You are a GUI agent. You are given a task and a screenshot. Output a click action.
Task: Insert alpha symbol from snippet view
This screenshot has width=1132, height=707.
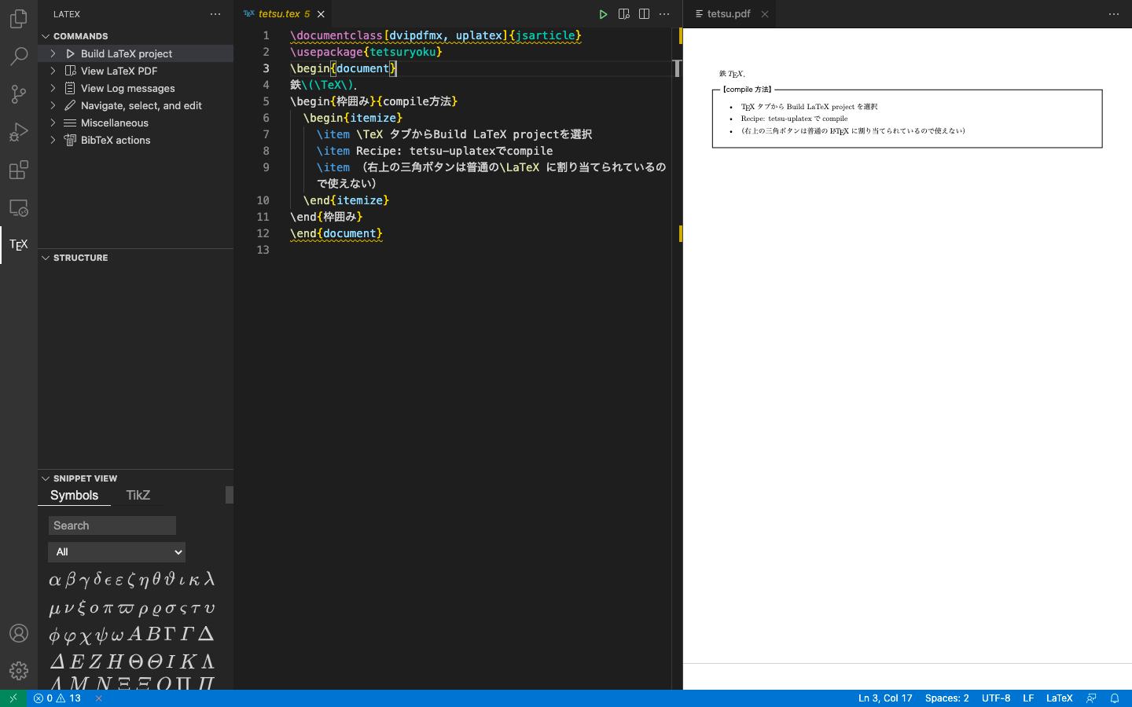pyautogui.click(x=54, y=581)
